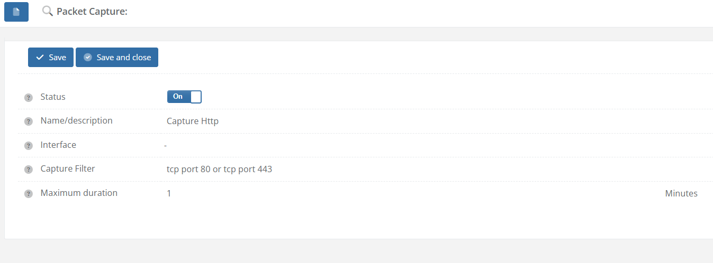Toggle the Status switch off
The width and height of the screenshot is (713, 263).
pyautogui.click(x=184, y=97)
